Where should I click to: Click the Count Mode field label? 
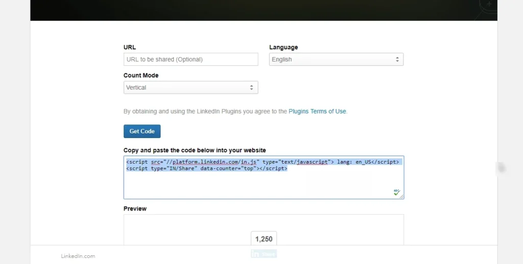coord(141,75)
